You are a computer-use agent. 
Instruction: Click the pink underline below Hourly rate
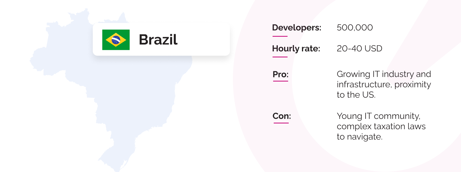click(x=280, y=57)
